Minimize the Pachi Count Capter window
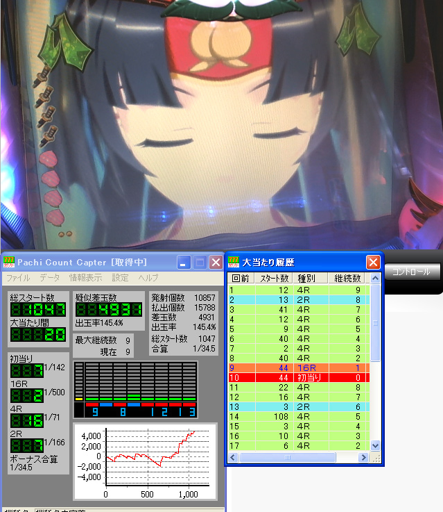The width and height of the screenshot is (443, 512). [x=184, y=262]
